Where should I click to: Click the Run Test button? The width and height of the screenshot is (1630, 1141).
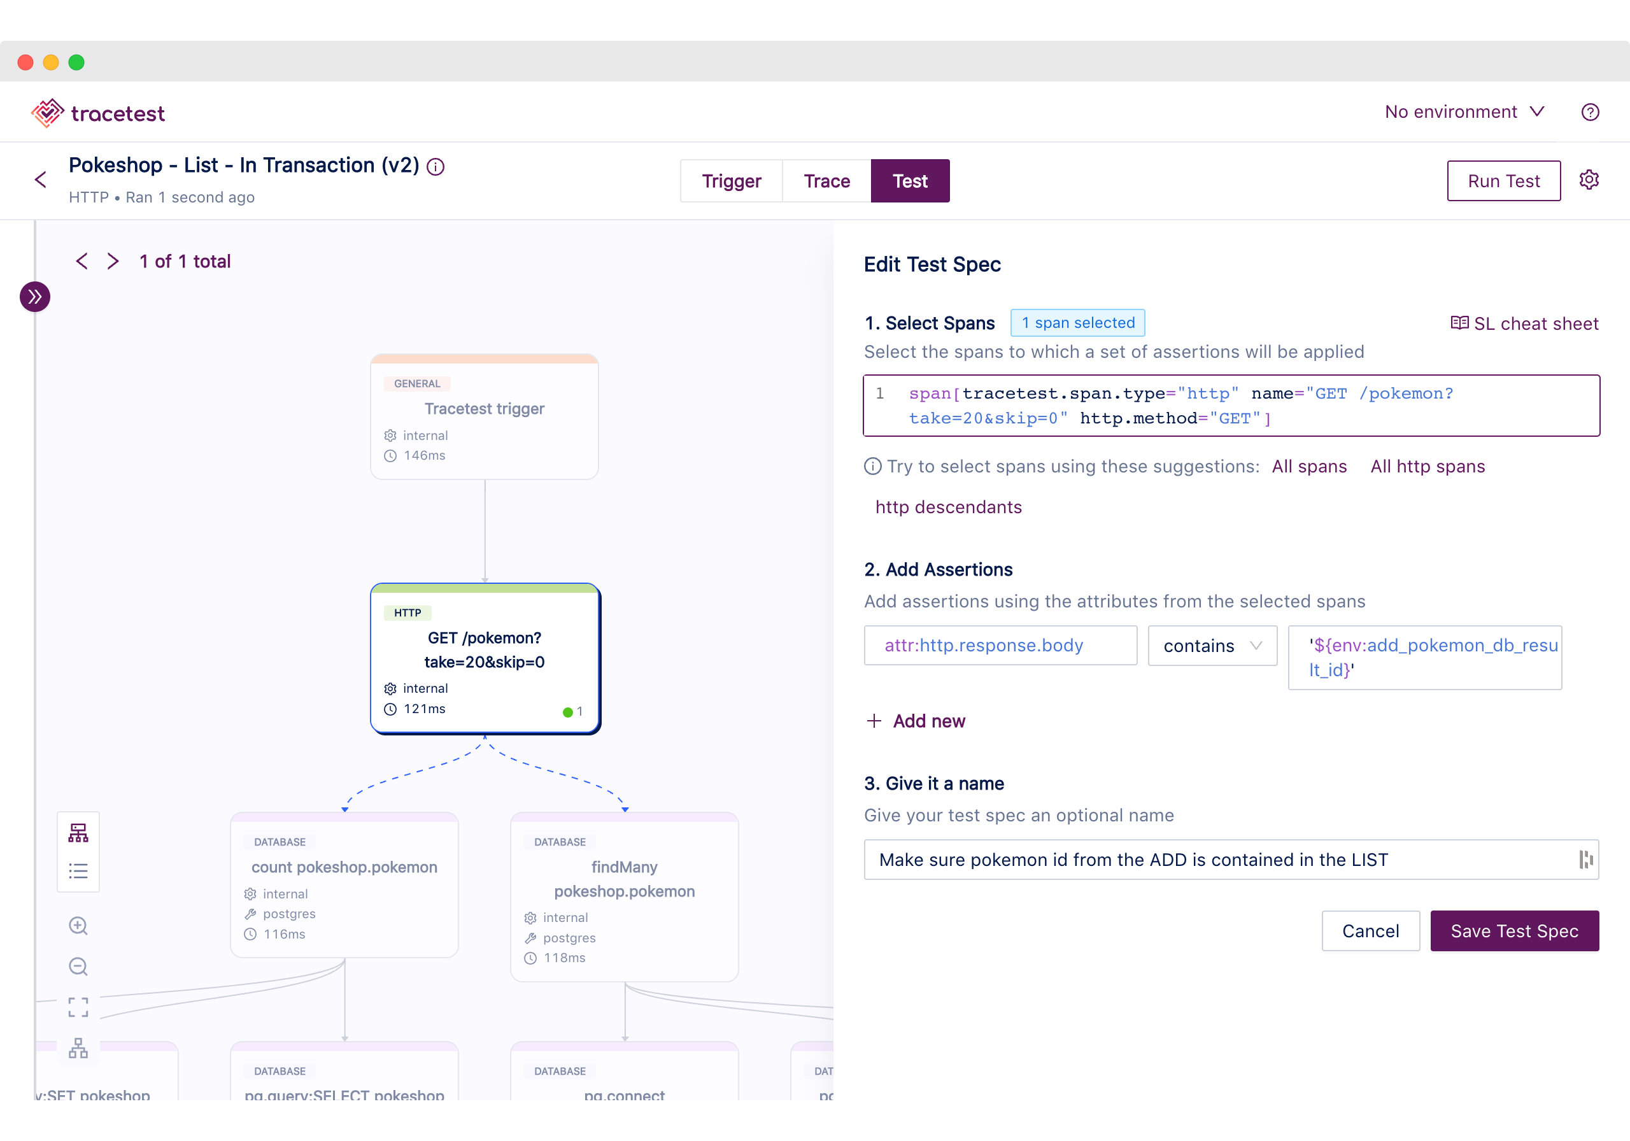tap(1504, 181)
